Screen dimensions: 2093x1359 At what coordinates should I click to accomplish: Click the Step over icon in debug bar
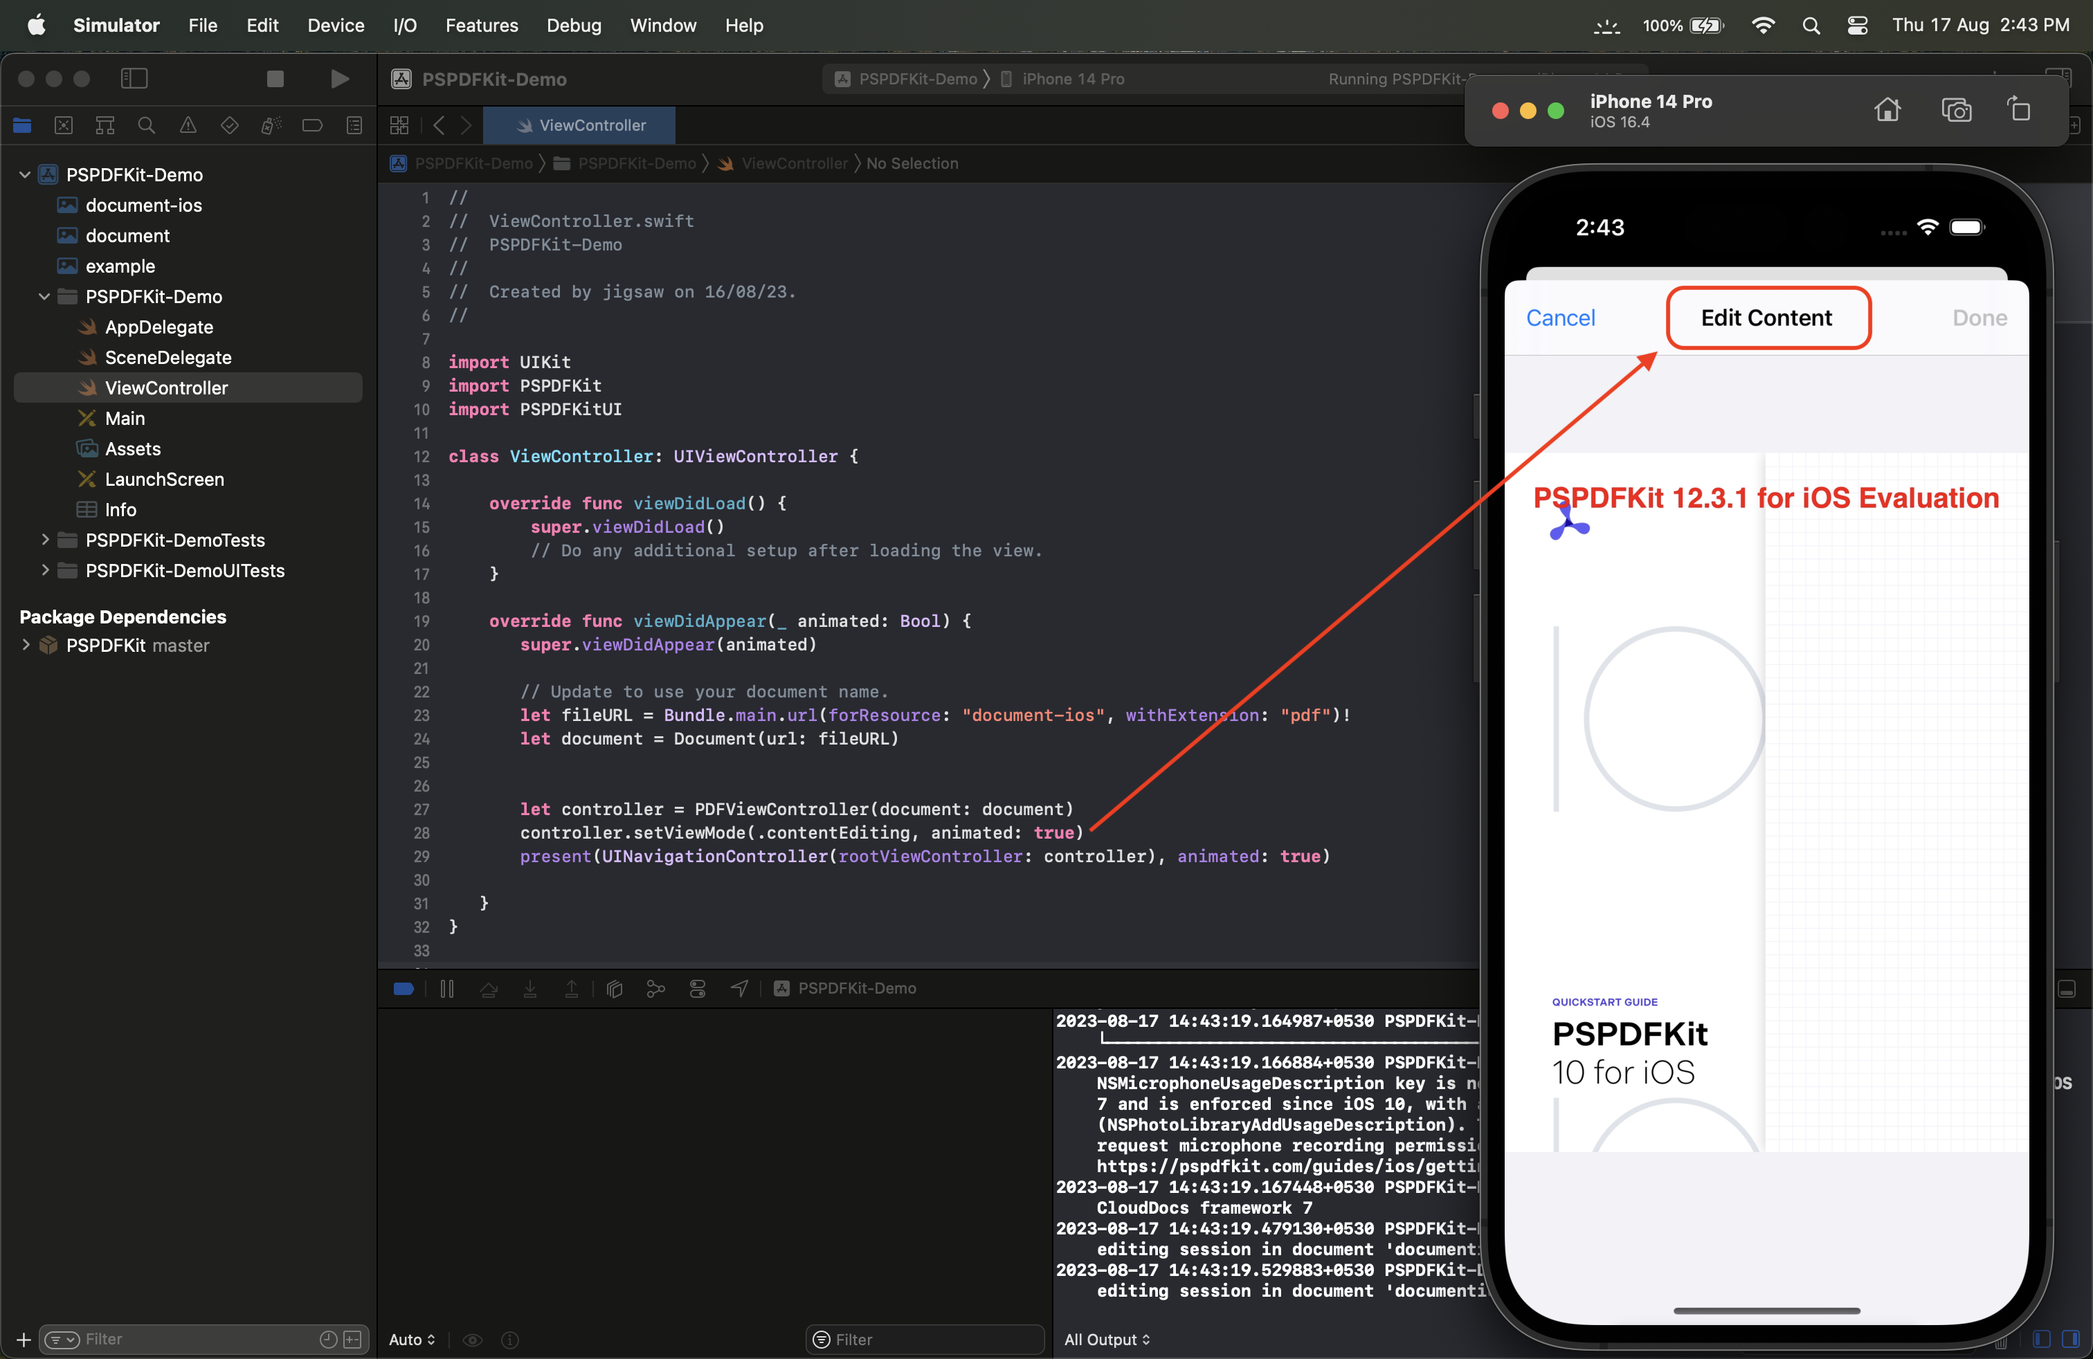point(489,988)
